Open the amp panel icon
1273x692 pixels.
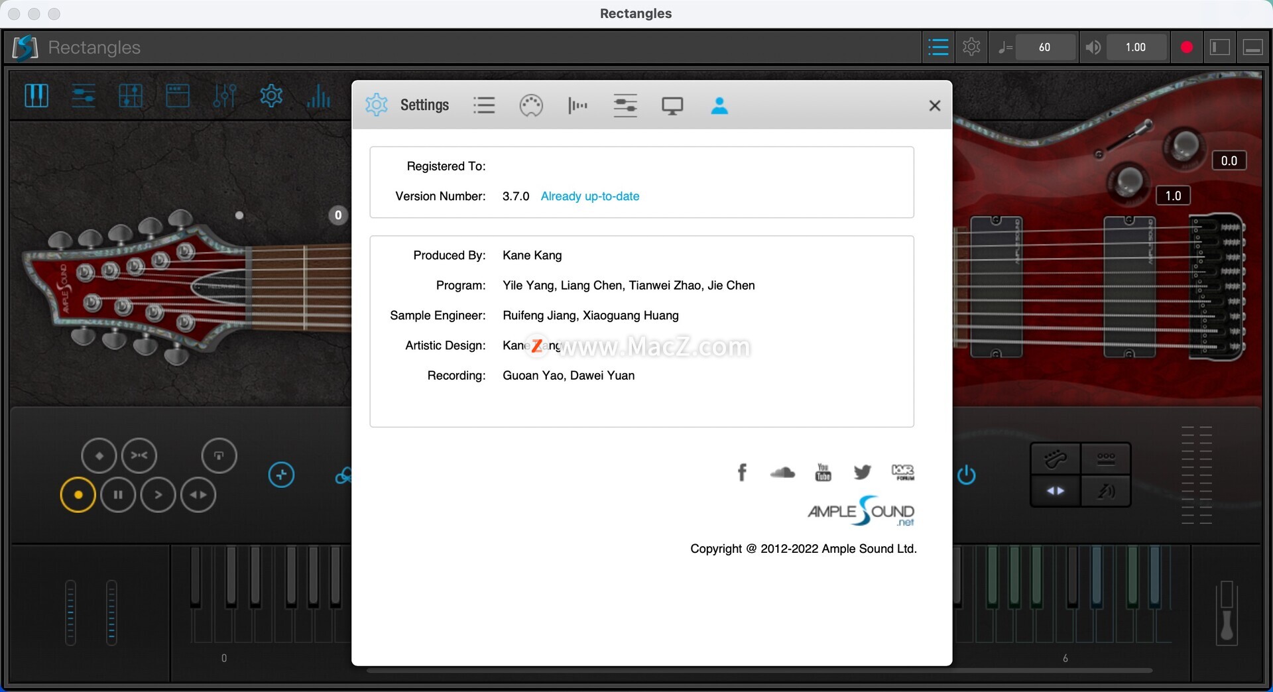(x=177, y=96)
